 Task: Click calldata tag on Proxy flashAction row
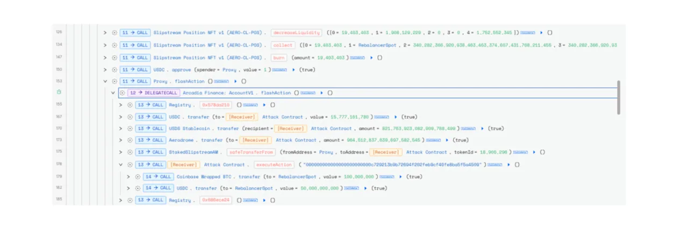point(221,82)
